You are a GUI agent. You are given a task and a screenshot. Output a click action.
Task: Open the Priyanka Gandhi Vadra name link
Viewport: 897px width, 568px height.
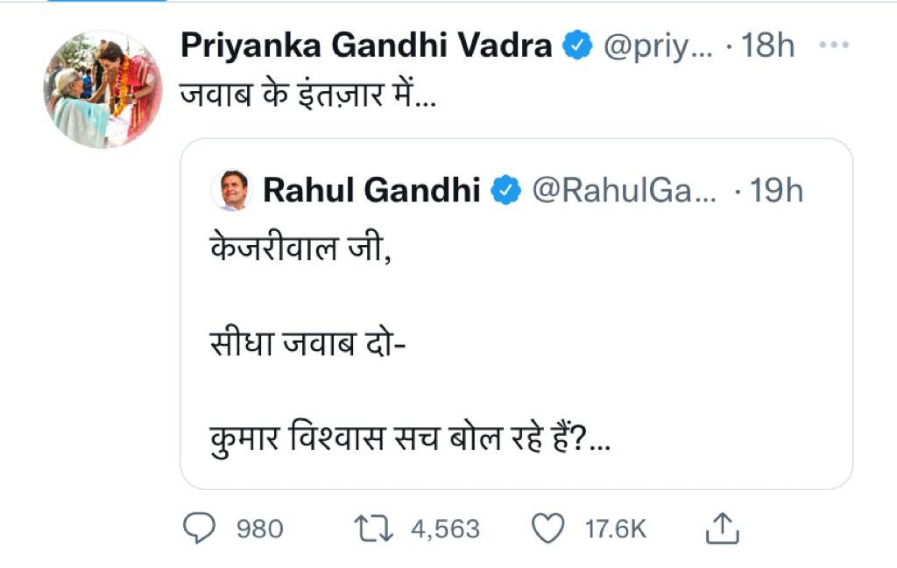point(366,46)
